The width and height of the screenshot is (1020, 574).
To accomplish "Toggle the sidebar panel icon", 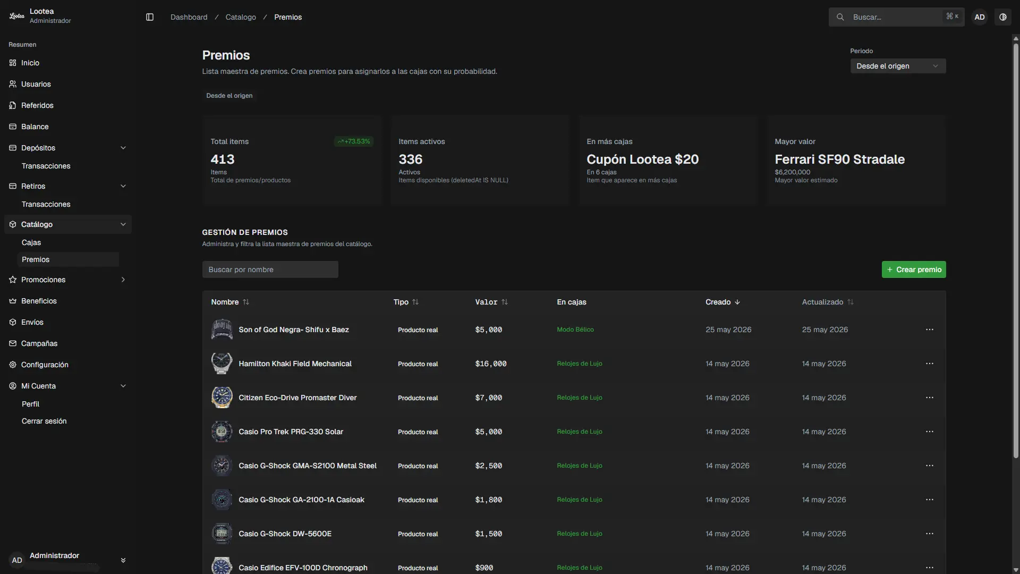I will tap(150, 17).
